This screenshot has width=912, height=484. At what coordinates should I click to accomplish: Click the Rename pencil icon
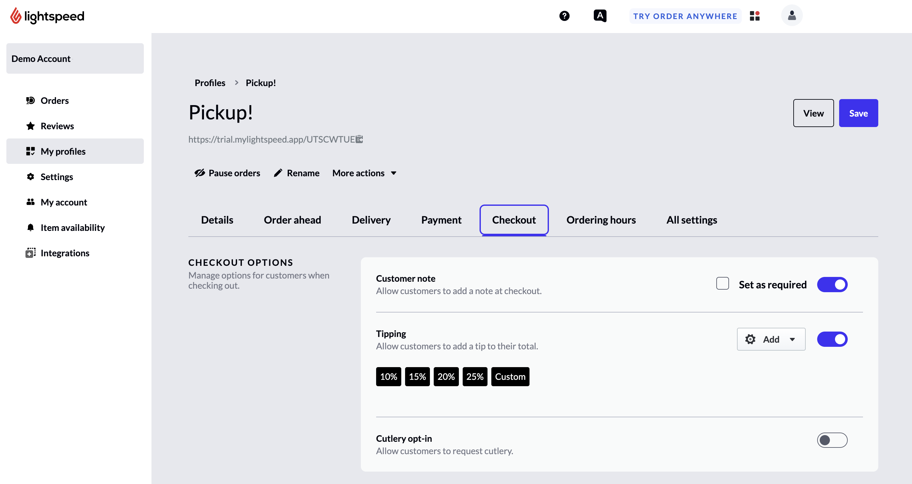pos(278,173)
